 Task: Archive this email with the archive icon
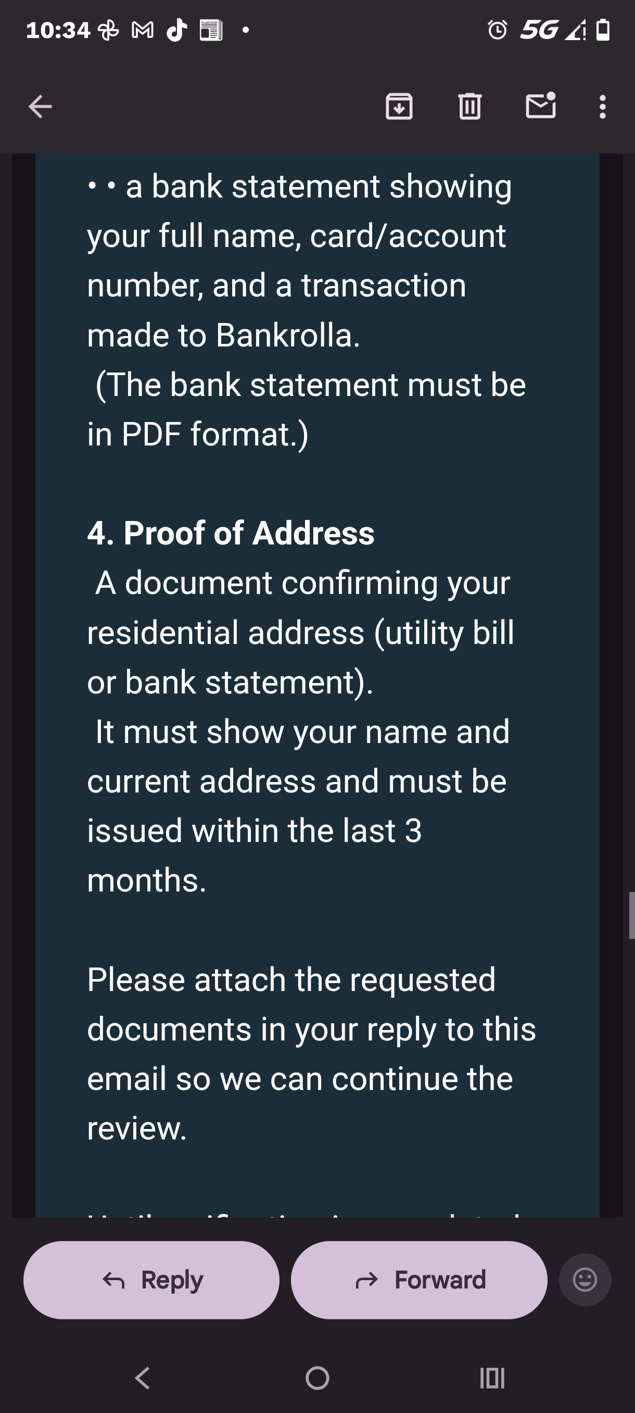click(x=399, y=106)
